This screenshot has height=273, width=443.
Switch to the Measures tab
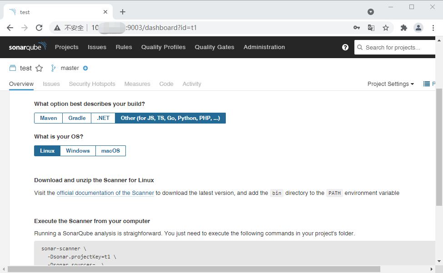point(137,84)
